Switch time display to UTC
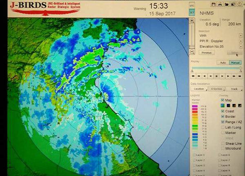This screenshot has width=245, height=176. click(x=192, y=6)
